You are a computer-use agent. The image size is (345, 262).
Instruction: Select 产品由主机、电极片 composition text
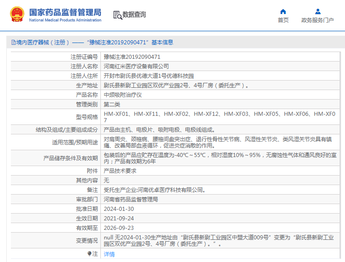coord(159,130)
